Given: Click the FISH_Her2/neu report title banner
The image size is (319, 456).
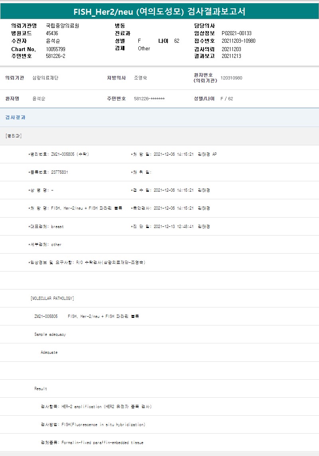Looking at the screenshot, I should tap(159, 12).
